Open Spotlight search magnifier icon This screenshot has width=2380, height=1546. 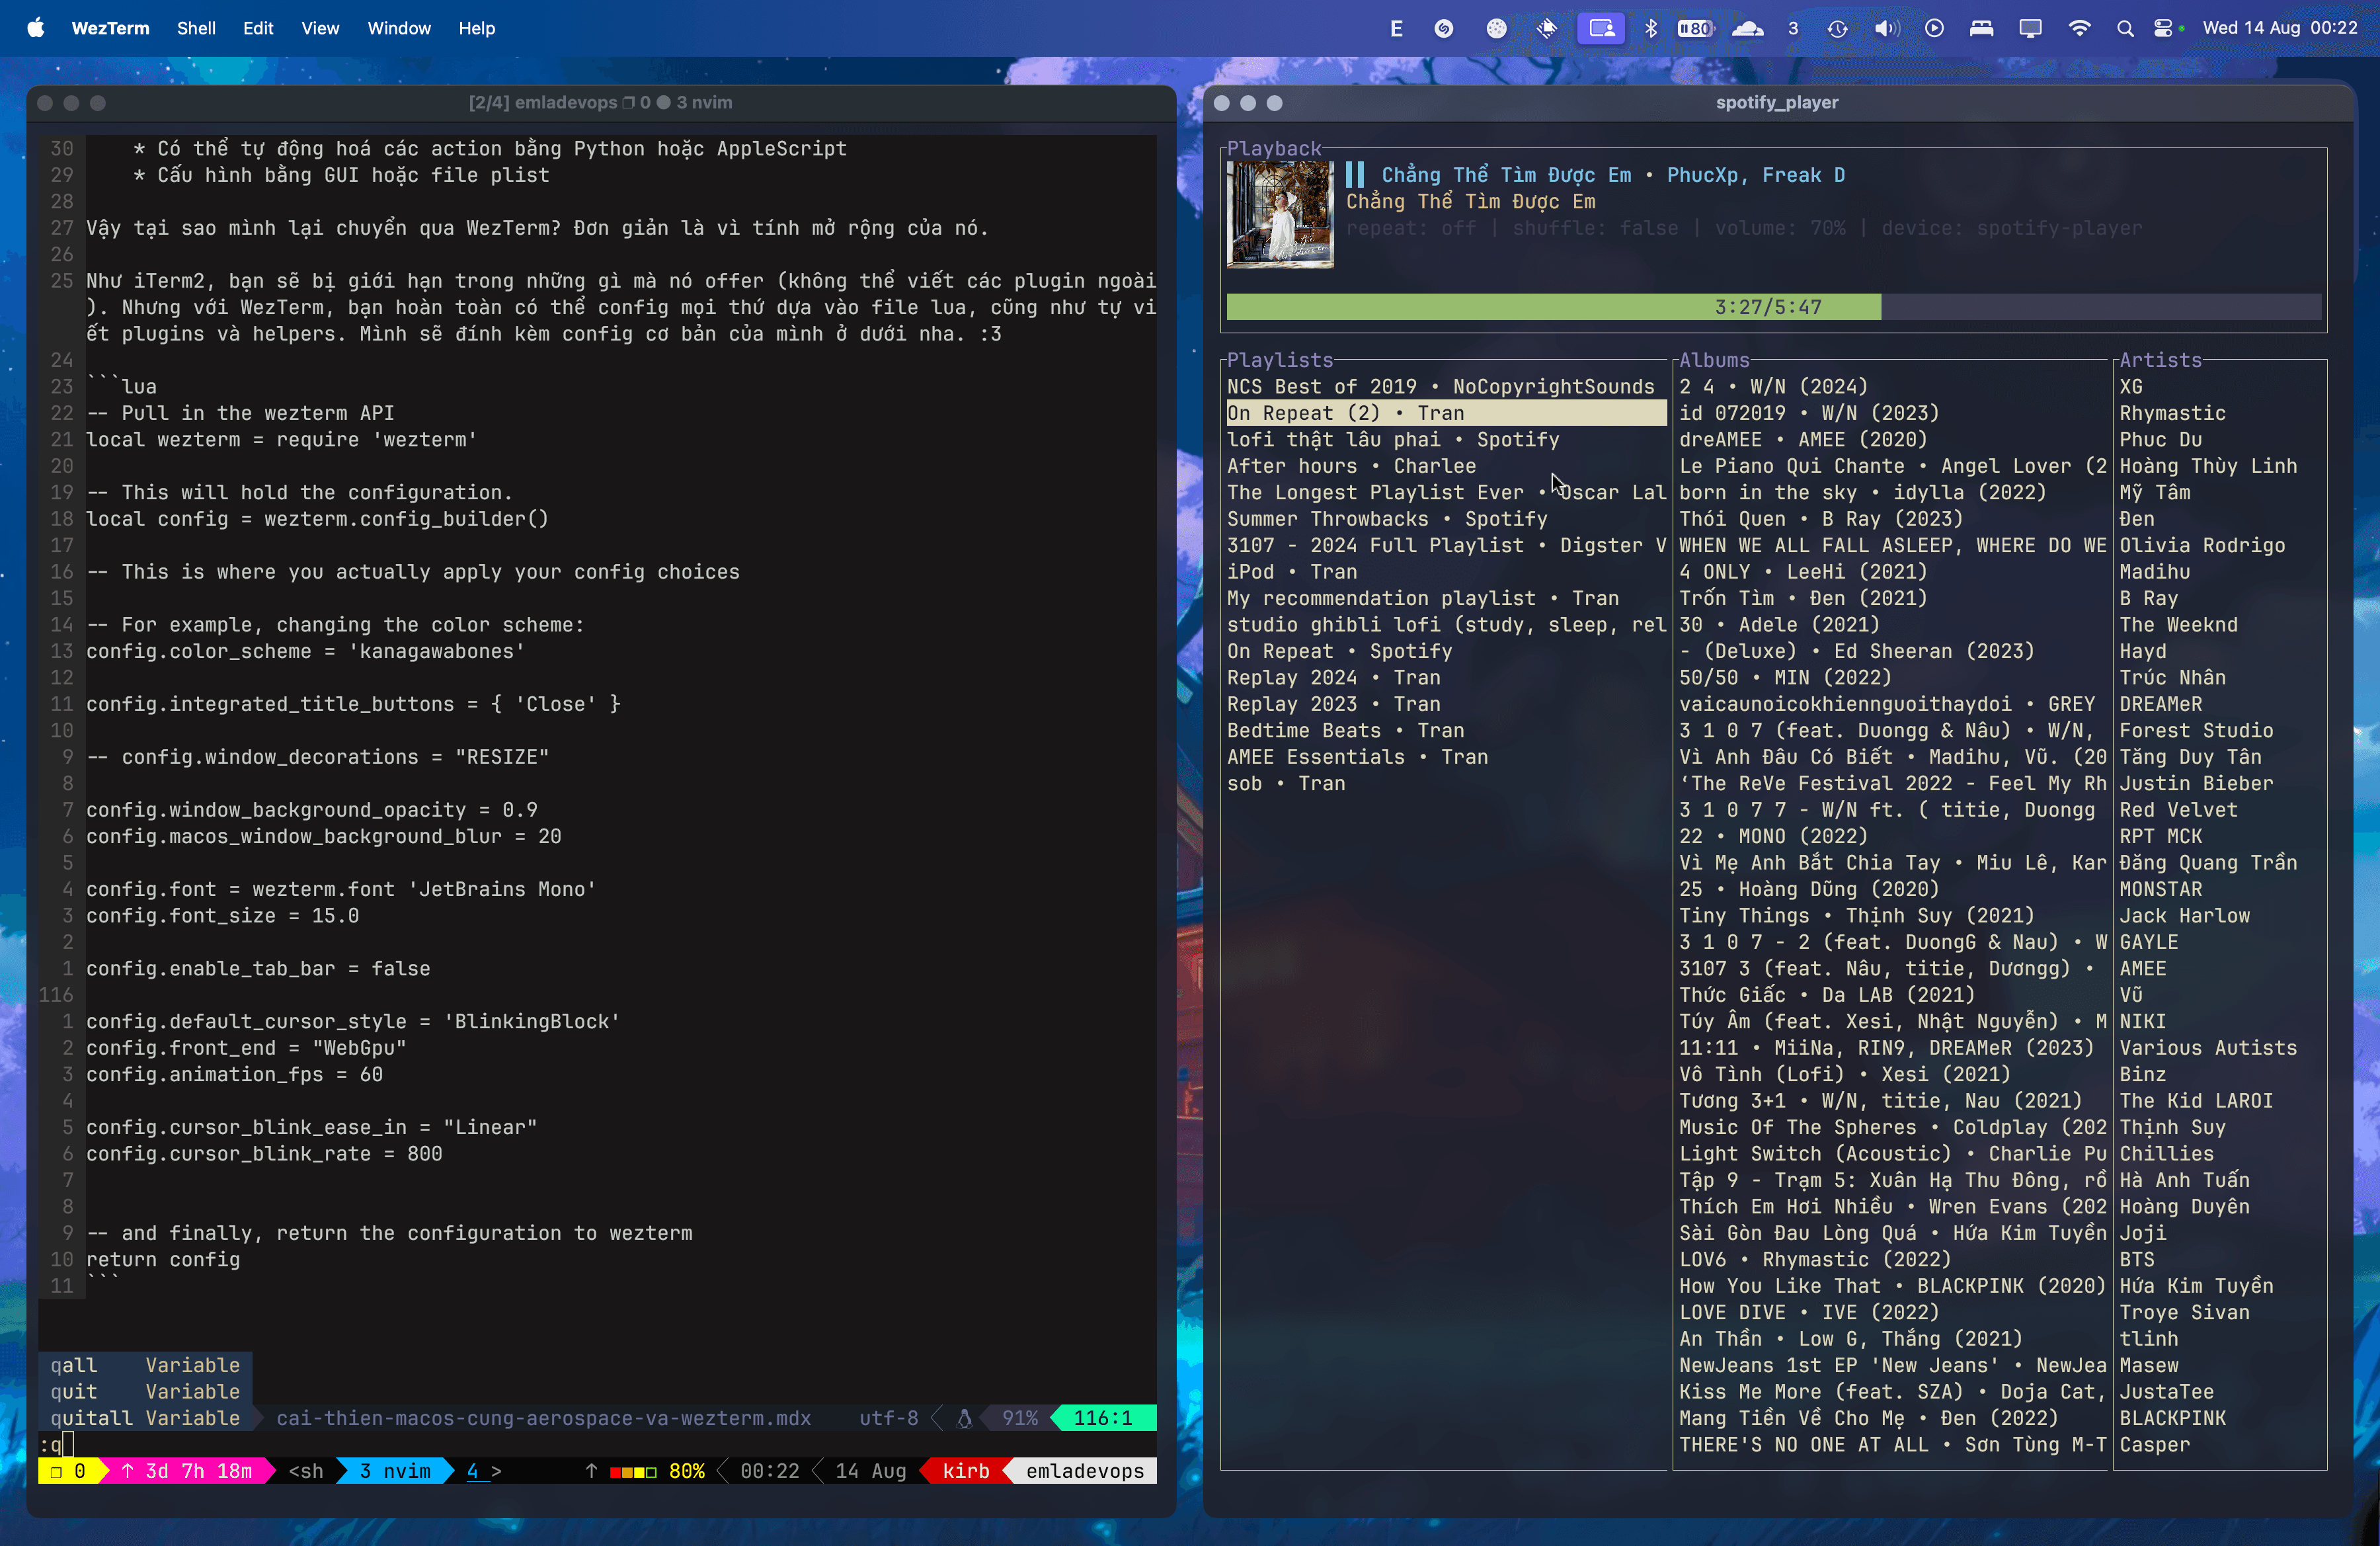pos(2125,28)
